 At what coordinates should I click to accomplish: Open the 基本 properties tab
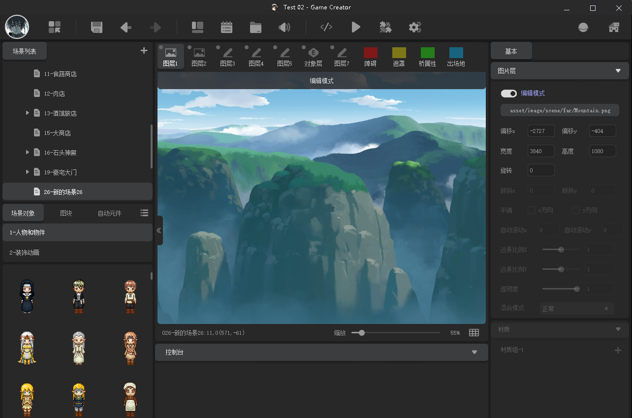click(x=511, y=51)
